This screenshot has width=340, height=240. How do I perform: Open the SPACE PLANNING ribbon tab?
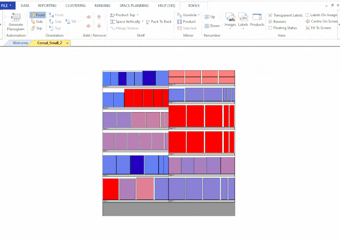(x=134, y=6)
